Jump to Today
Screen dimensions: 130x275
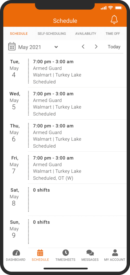pos(114,47)
